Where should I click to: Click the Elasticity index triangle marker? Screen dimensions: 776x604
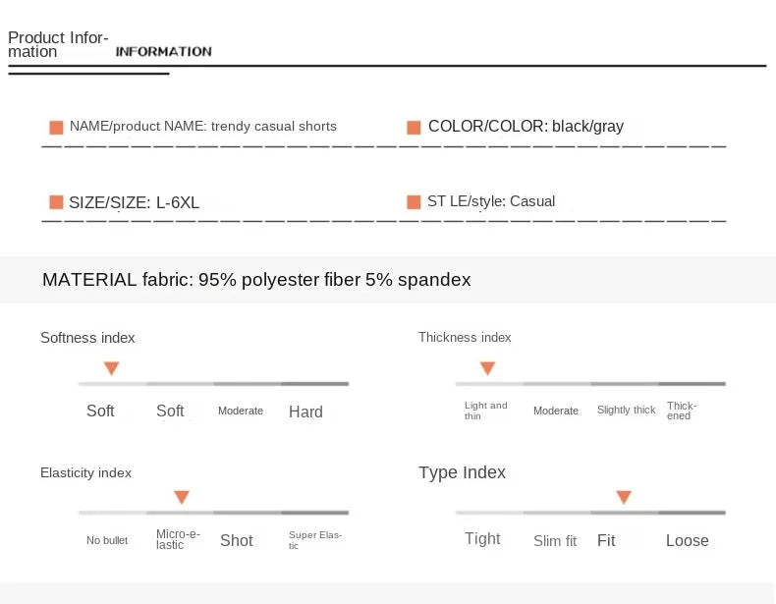coord(182,497)
